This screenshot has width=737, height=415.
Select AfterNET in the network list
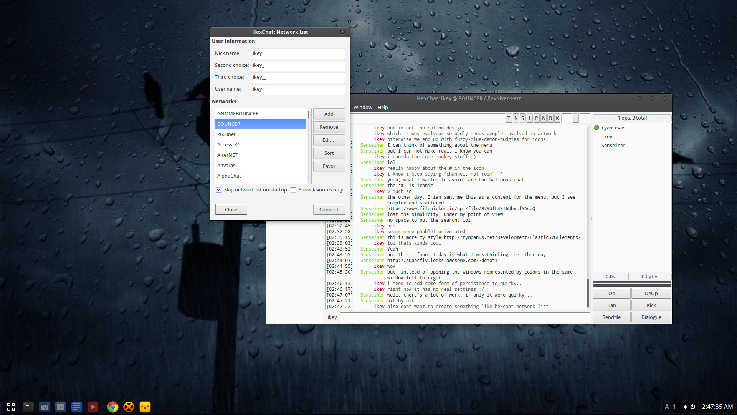point(260,155)
